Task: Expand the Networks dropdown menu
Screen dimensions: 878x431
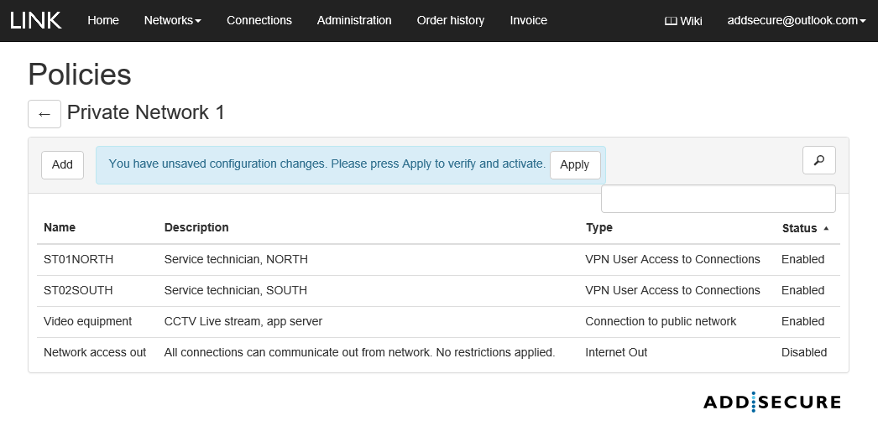Action: pos(172,20)
